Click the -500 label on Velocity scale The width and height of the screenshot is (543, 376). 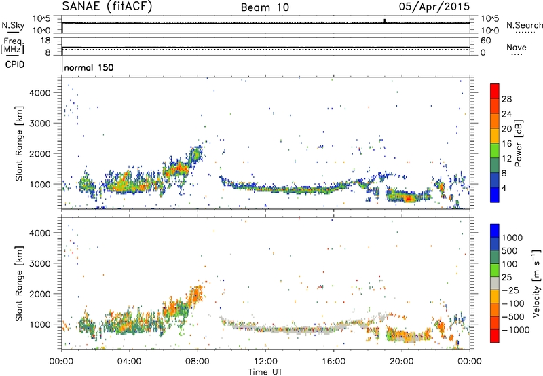tap(513, 316)
